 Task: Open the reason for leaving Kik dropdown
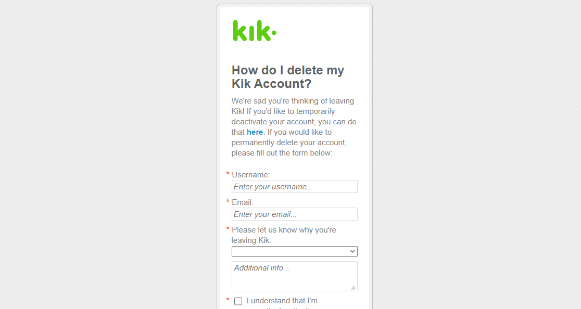pyautogui.click(x=294, y=252)
